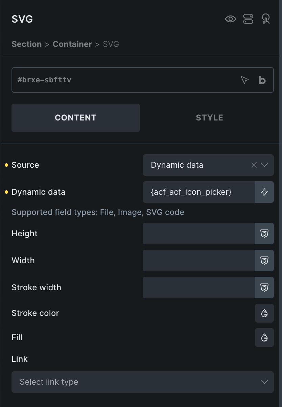The width and height of the screenshot is (282, 407).
Task: Navigate to Container in breadcrumb
Action: tap(72, 44)
